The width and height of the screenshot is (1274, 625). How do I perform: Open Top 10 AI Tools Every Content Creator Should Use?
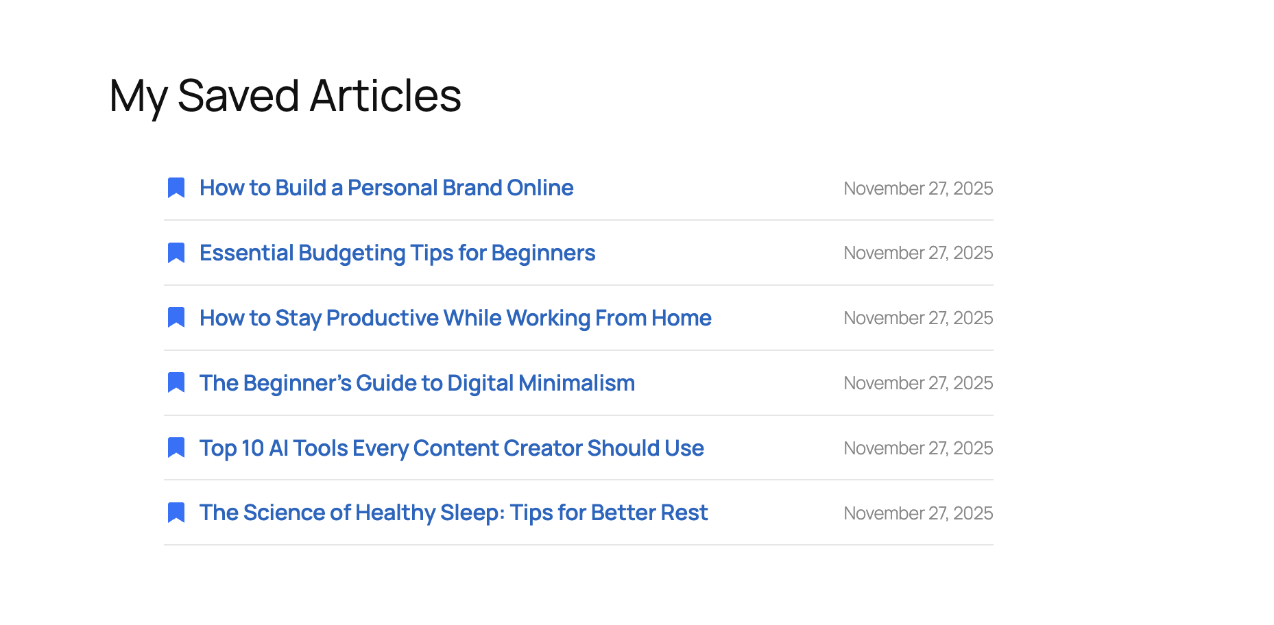(x=450, y=448)
